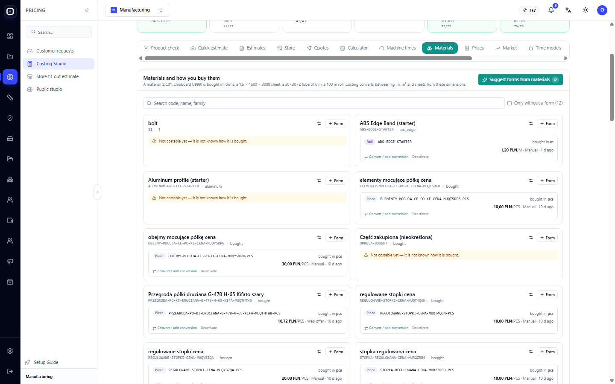Click the adjust sliders icon on ABS Edge Band card

tap(531, 124)
